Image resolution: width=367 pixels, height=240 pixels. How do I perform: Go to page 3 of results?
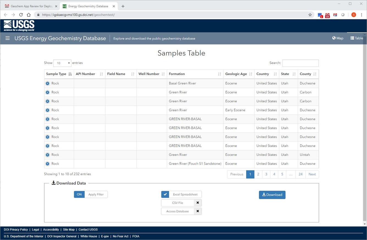(266, 174)
